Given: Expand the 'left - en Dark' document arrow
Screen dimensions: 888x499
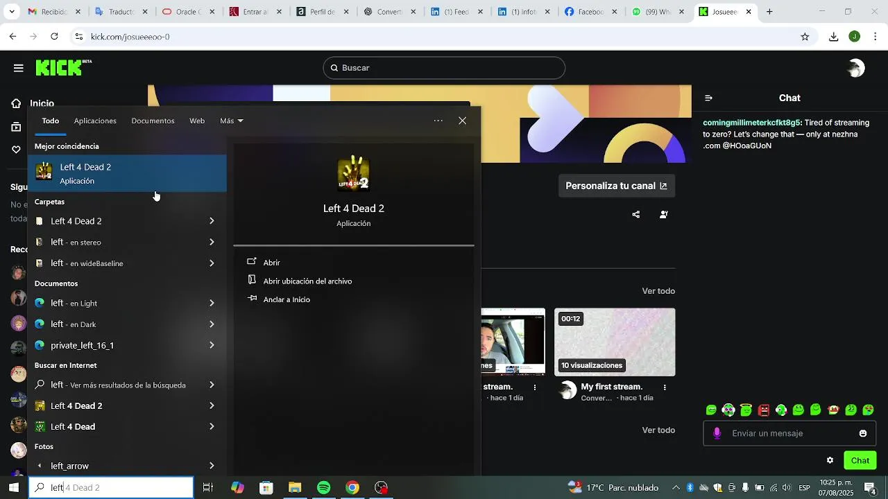Looking at the screenshot, I should click(212, 324).
